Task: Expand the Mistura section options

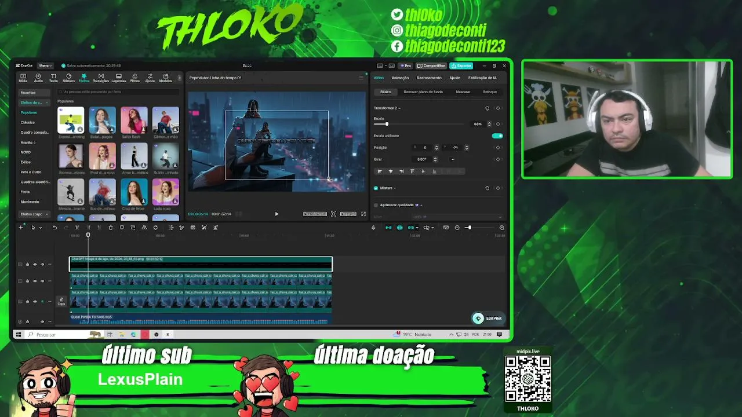Action: click(395, 188)
